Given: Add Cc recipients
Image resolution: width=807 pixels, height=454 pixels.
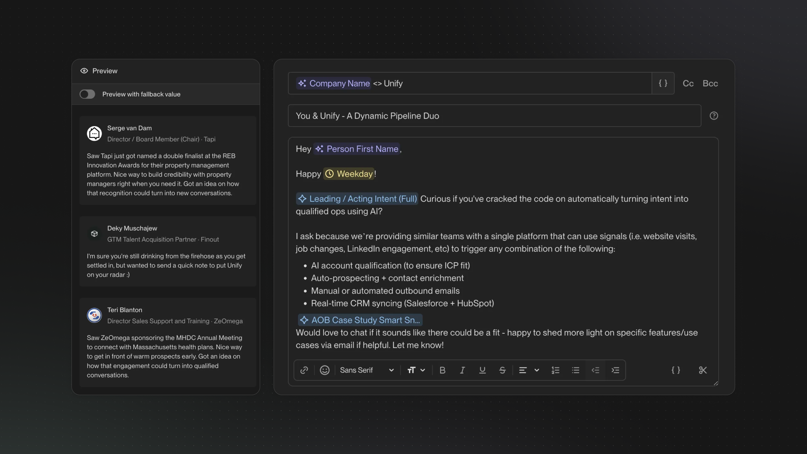Looking at the screenshot, I should tap(688, 83).
